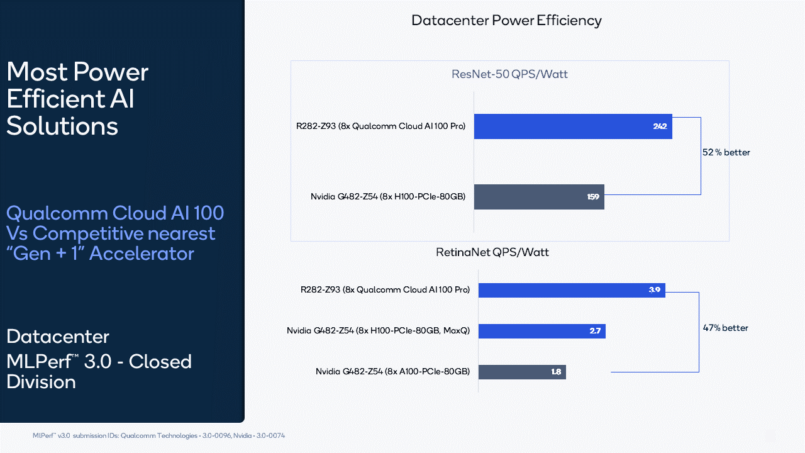Image resolution: width=805 pixels, height=453 pixels.
Task: Click the bracket connecting the ResNet comparison bars
Action: coord(700,156)
